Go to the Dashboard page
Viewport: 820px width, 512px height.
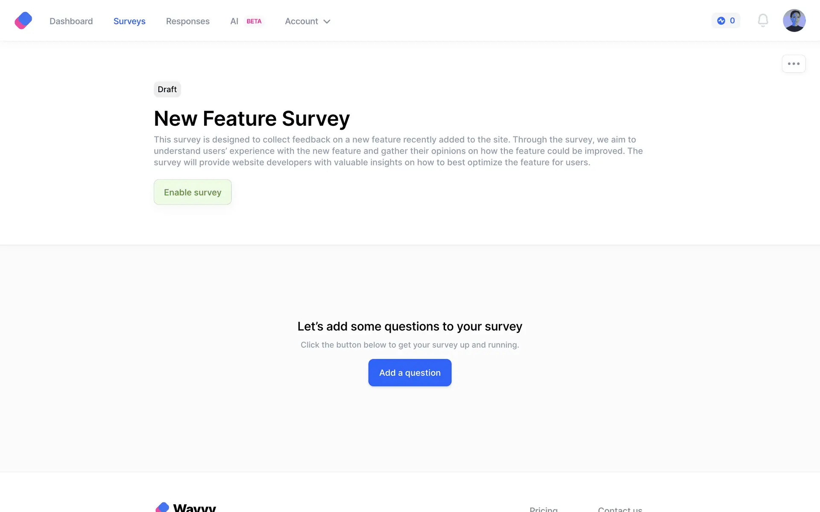(71, 21)
